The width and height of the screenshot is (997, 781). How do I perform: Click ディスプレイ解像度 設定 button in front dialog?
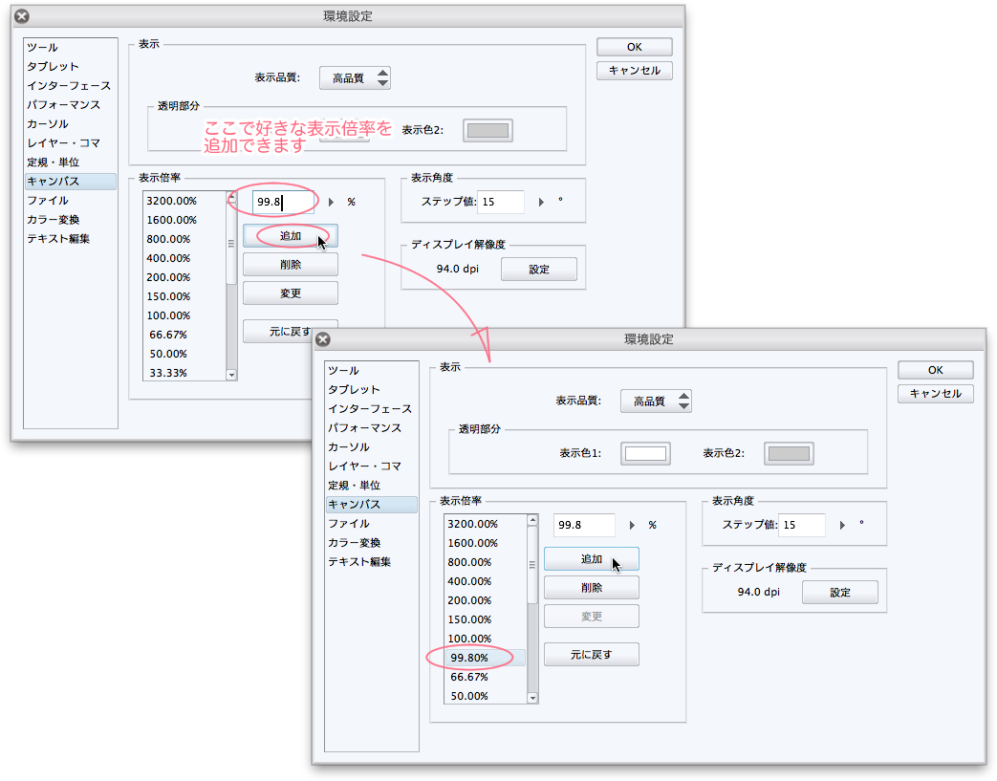pos(840,592)
